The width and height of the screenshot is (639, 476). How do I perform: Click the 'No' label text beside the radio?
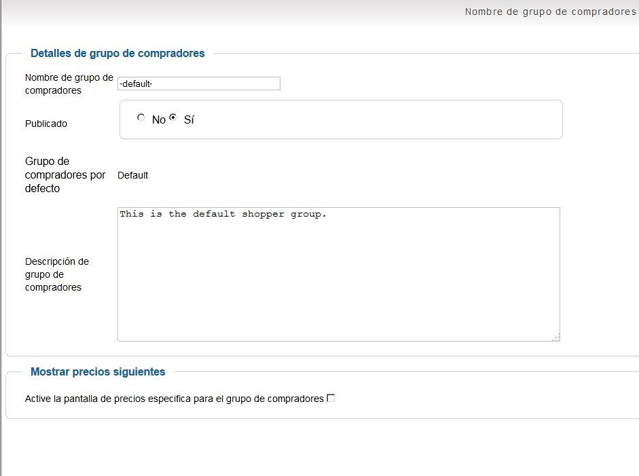coord(158,120)
